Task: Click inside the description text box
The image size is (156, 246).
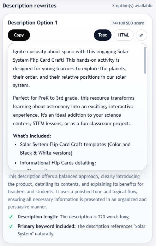Action: tap(77, 107)
